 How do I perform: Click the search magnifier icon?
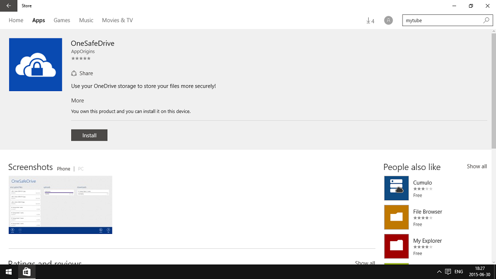tap(486, 20)
